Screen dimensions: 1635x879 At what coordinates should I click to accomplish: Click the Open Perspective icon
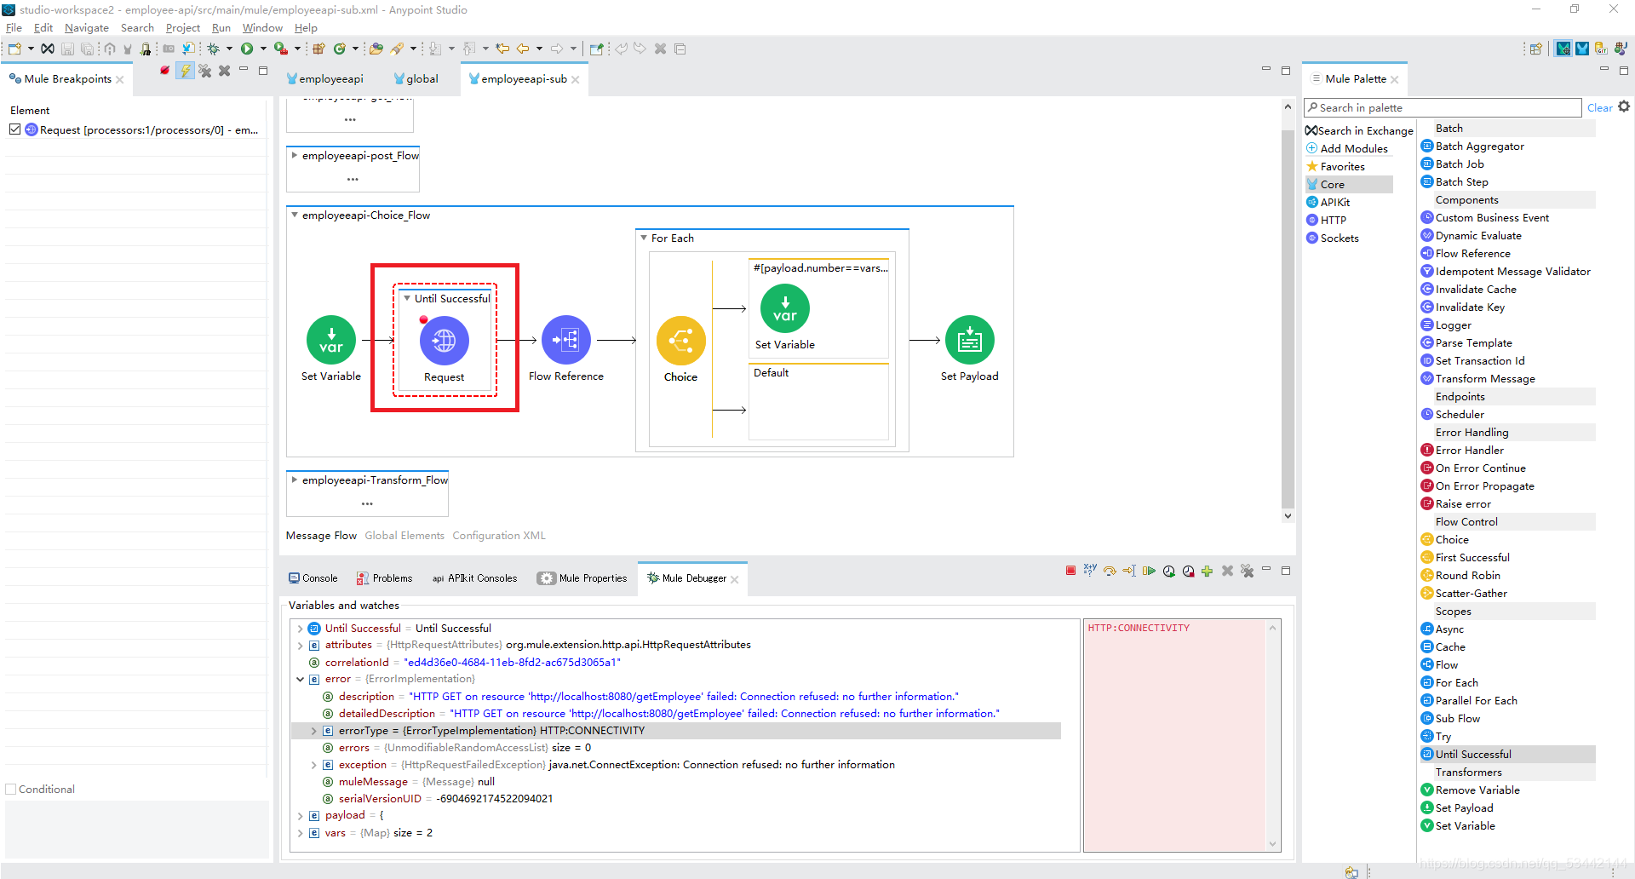[x=1536, y=49]
